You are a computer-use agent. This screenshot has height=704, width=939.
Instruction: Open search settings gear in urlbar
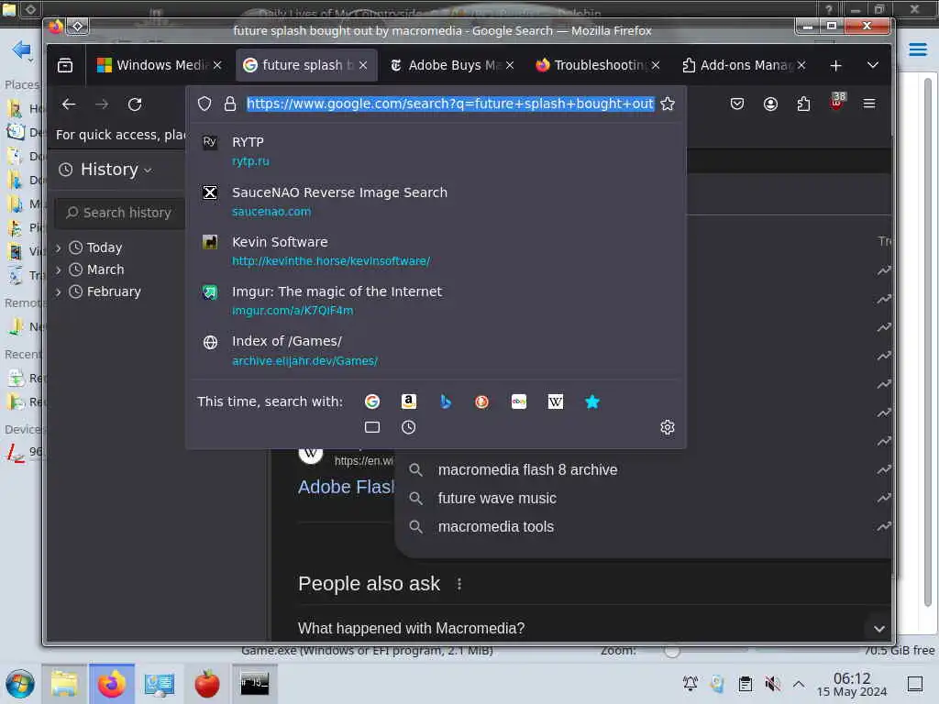click(x=668, y=427)
